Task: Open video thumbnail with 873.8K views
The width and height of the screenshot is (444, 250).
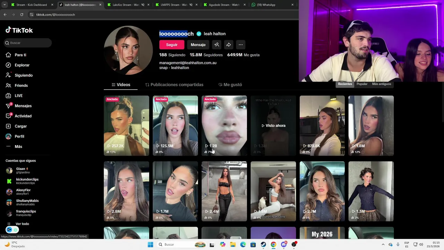Action: (322, 126)
